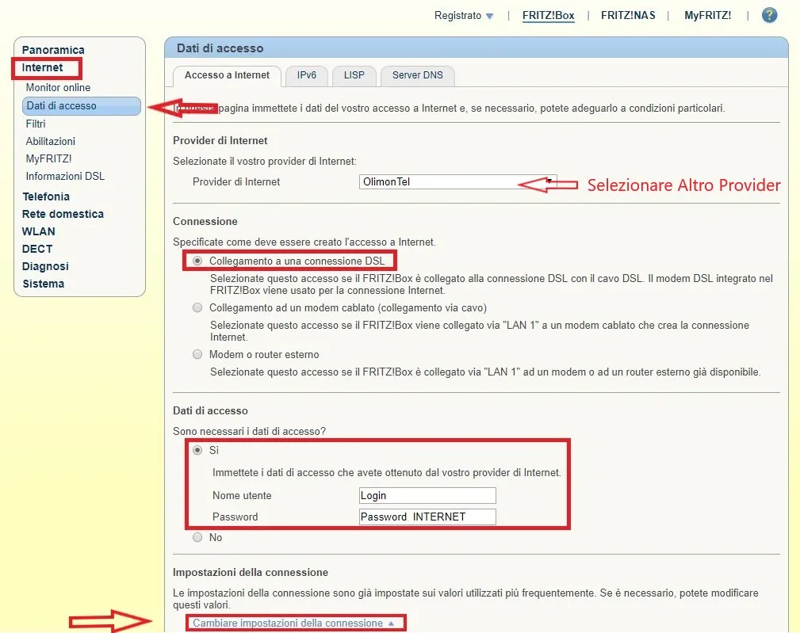
Task: Open the Server DNS tab
Action: (x=418, y=75)
